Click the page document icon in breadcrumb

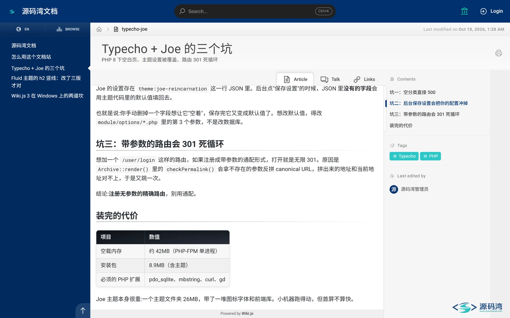coord(116,29)
